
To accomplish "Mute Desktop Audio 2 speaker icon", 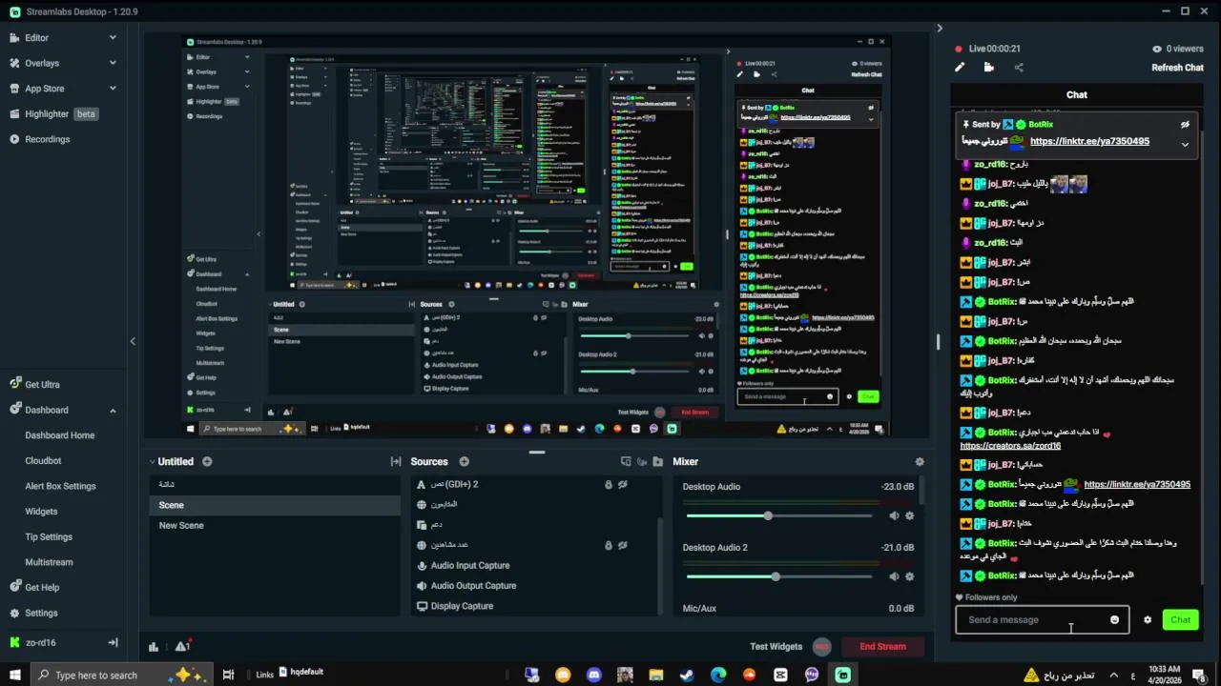I will (x=894, y=576).
